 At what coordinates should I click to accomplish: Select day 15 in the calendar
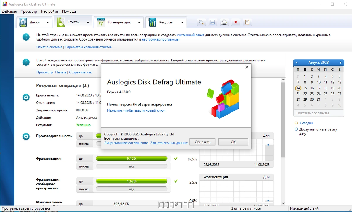point(305,88)
